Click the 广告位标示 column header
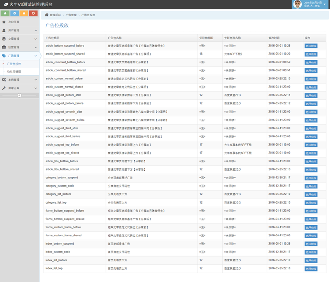 tap(53, 38)
